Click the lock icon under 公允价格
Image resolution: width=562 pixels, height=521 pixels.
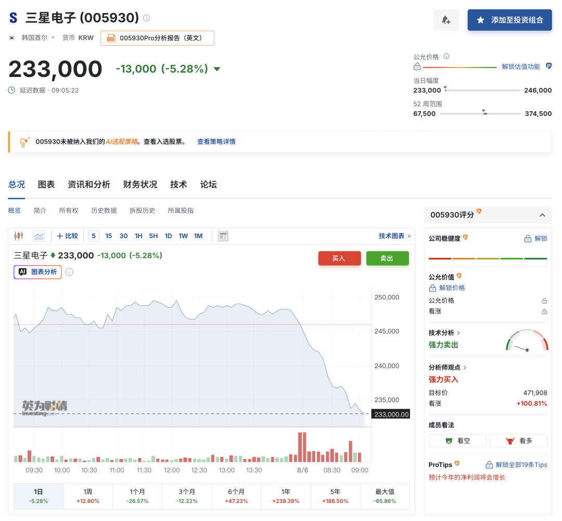[417, 67]
